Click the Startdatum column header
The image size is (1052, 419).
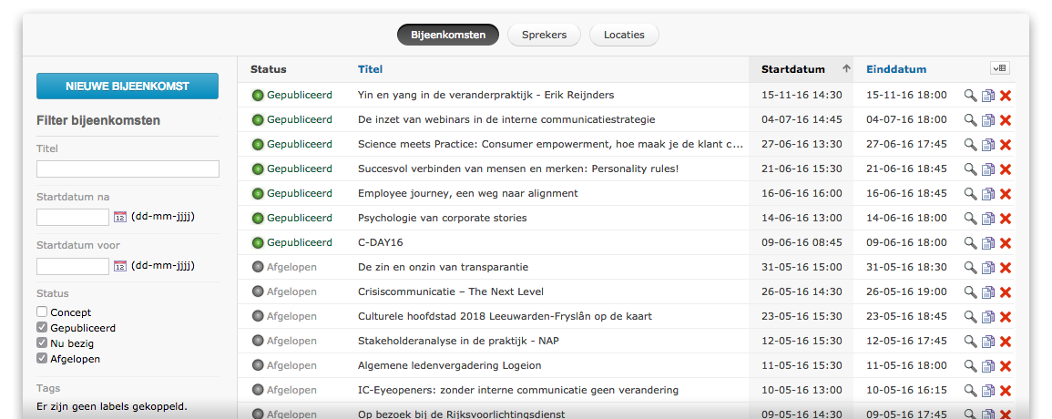[x=793, y=69]
